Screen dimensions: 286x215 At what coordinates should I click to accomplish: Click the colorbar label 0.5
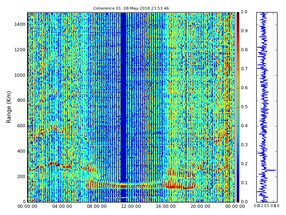tap(244, 107)
